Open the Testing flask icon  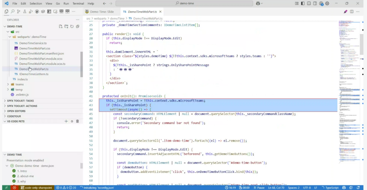(x=25, y=11)
